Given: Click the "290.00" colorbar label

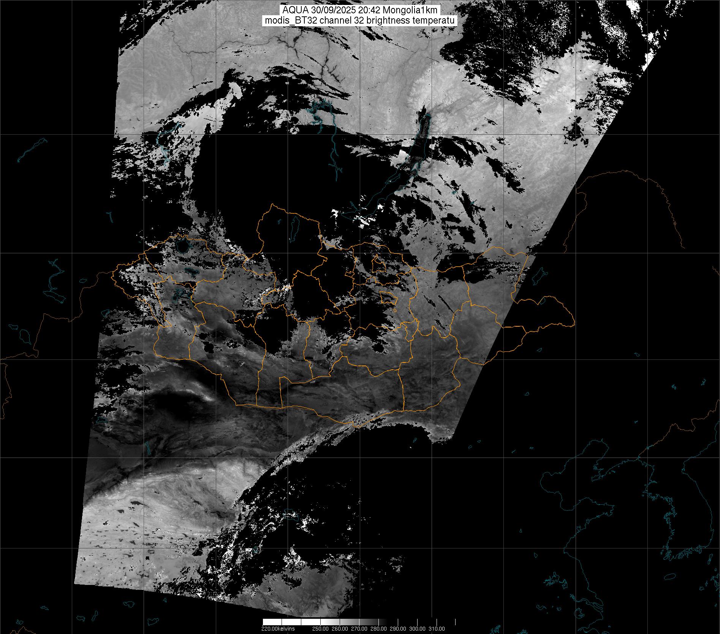Looking at the screenshot, I should click(x=399, y=629).
